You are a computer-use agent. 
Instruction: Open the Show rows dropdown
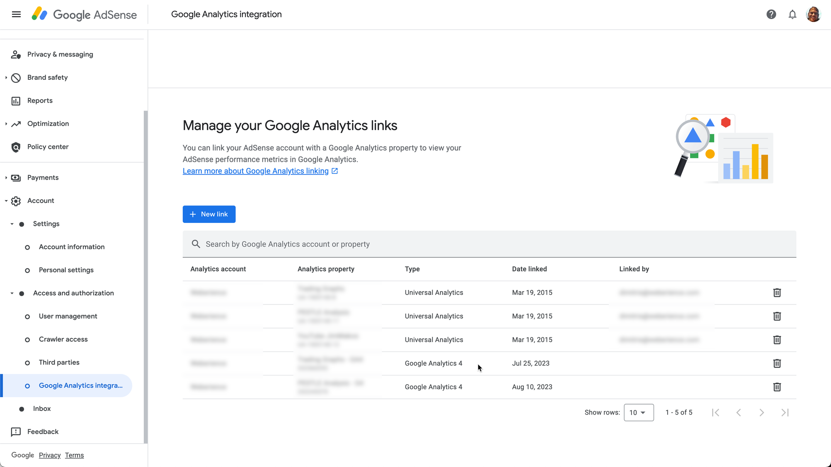coord(638,413)
